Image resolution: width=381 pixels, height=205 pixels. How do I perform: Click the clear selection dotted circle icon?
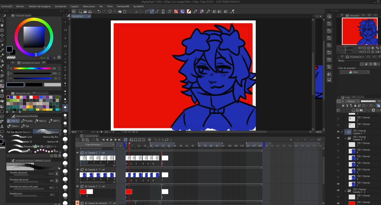[x=110, y=11]
